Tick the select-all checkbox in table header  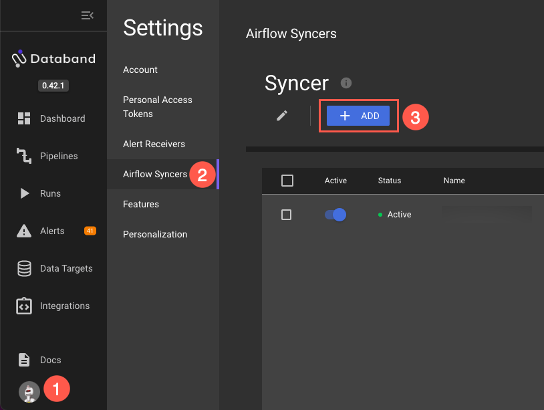pyautogui.click(x=287, y=181)
